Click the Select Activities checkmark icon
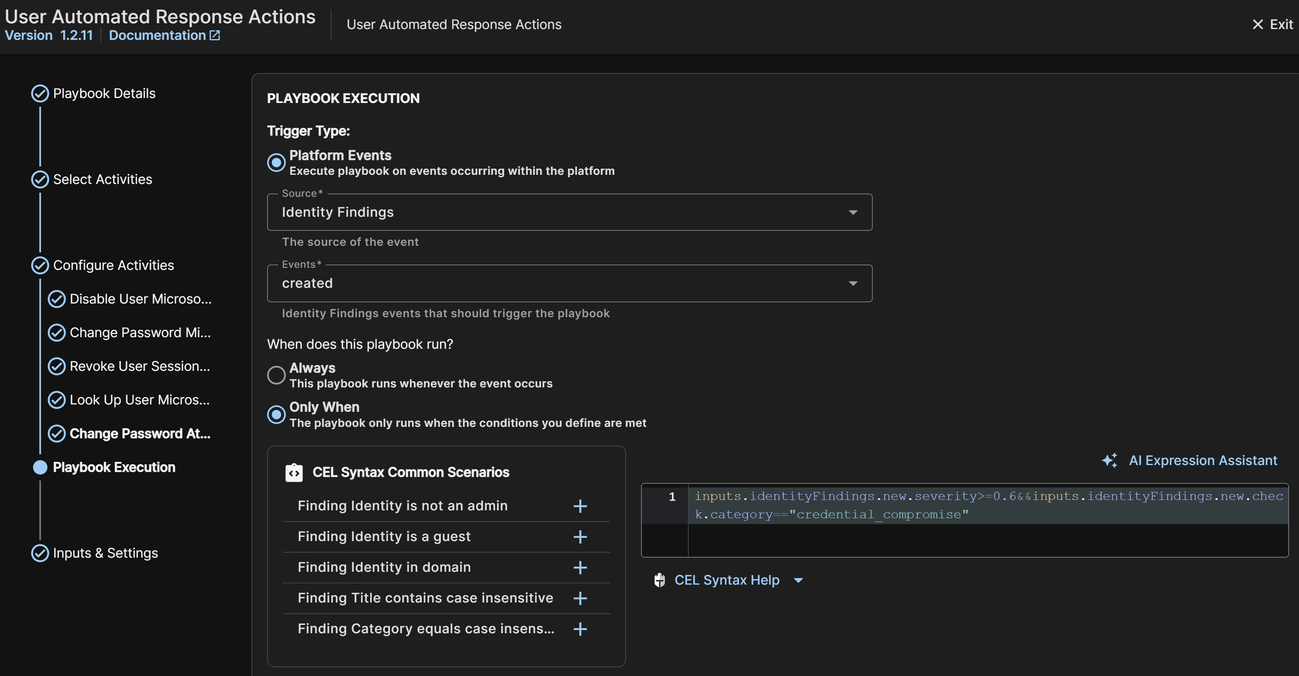1299x676 pixels. click(40, 179)
